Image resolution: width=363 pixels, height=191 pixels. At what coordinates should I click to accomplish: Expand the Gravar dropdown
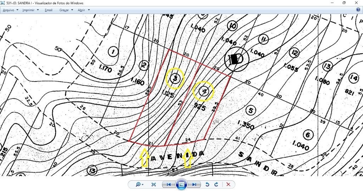66,10
